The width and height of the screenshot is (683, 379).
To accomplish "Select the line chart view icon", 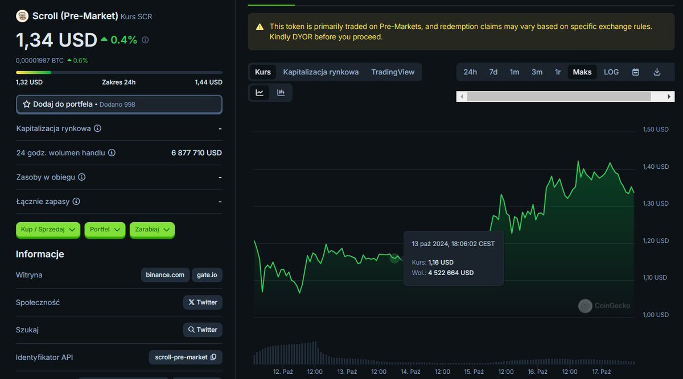I will pyautogui.click(x=260, y=93).
